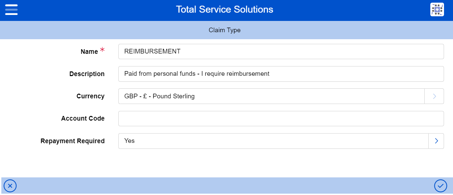
Task: Cancel using the X icon at bottom
Action: tap(10, 186)
